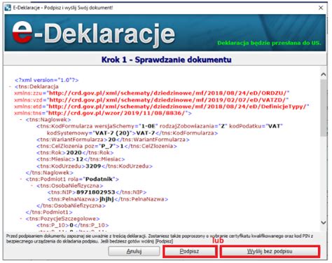
Task: Collapse the tns:Deklaracja XML node
Action: click(x=10, y=87)
